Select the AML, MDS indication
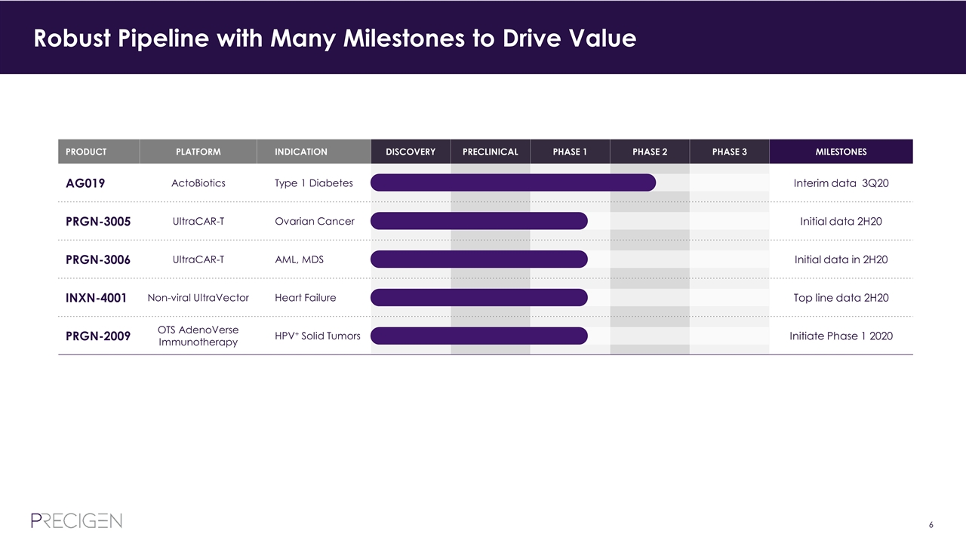The width and height of the screenshot is (966, 543). (299, 259)
